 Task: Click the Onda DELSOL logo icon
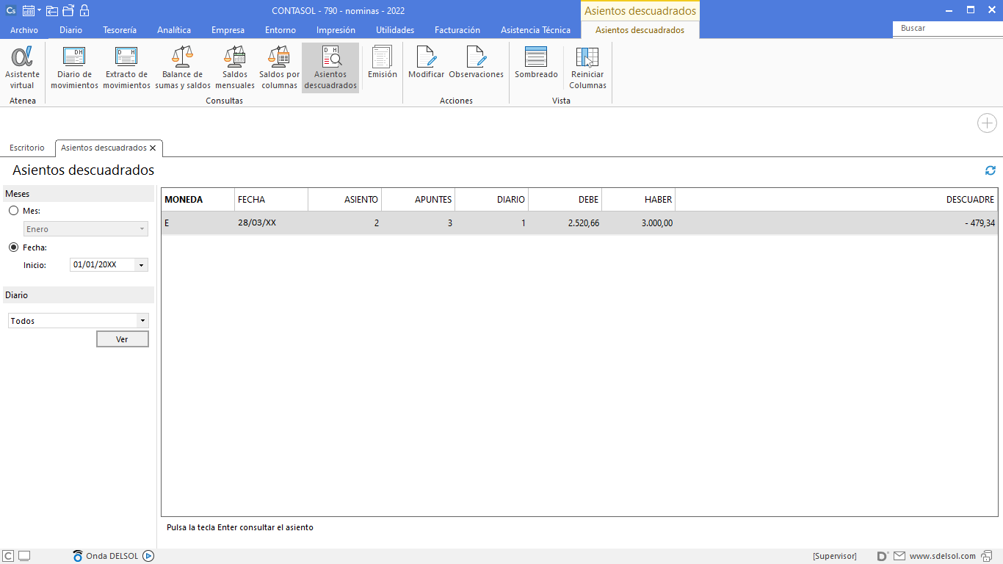78,556
